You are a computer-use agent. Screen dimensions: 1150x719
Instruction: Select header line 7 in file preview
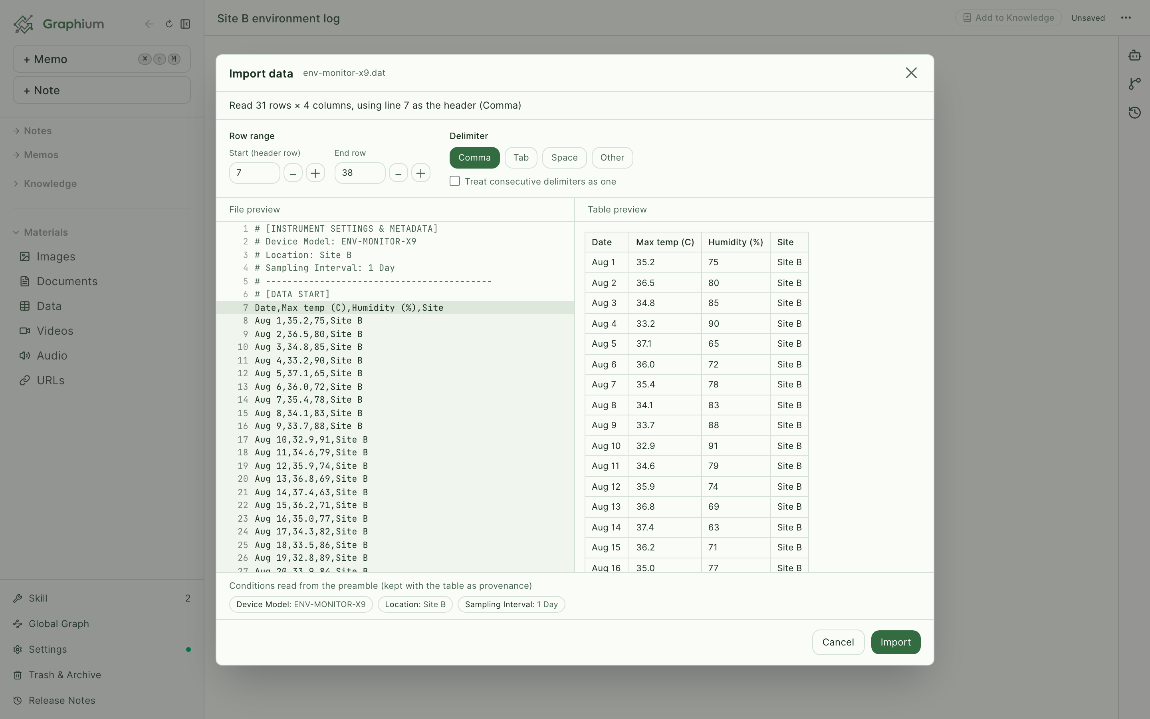[395, 308]
